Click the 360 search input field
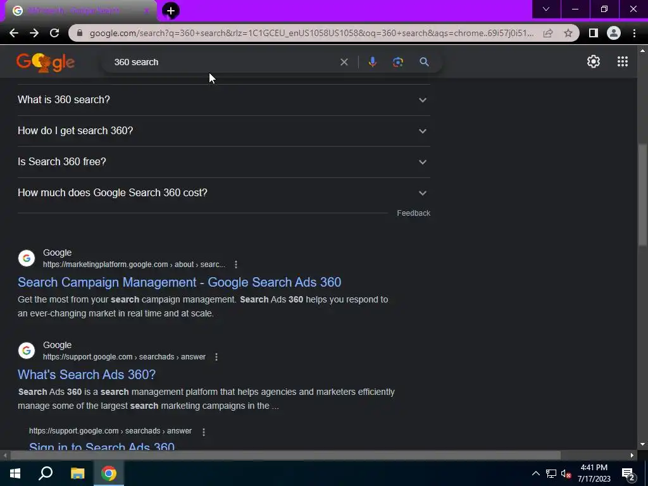The width and height of the screenshot is (648, 486). coord(223,62)
